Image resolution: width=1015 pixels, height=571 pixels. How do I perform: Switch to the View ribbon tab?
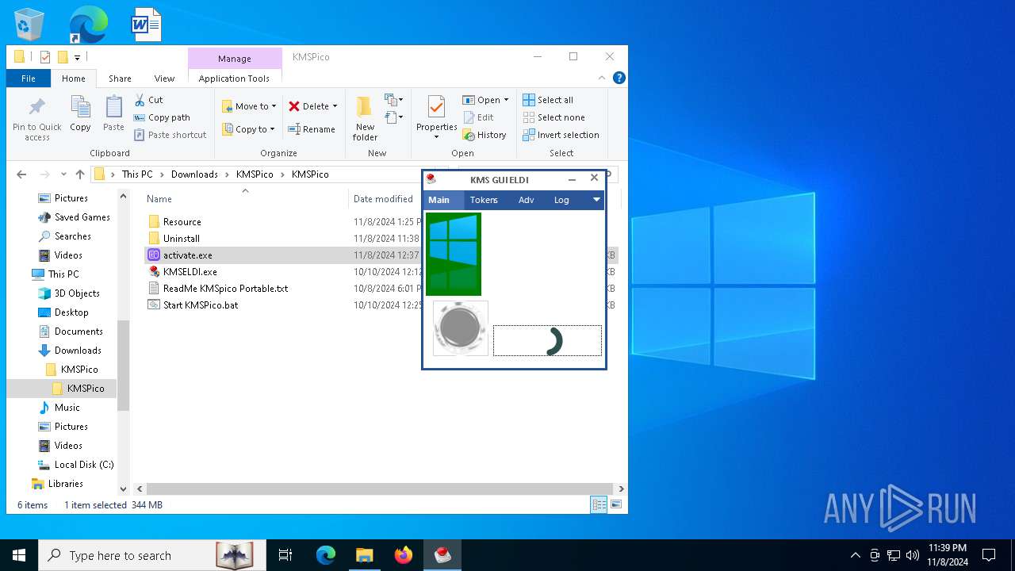coord(164,79)
